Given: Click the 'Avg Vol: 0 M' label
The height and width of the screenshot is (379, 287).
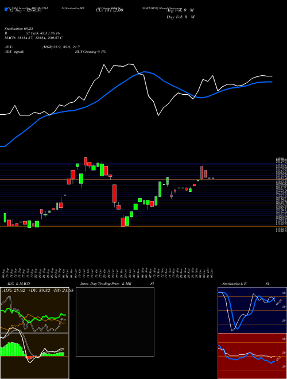Looking at the screenshot, I should click(x=180, y=10).
